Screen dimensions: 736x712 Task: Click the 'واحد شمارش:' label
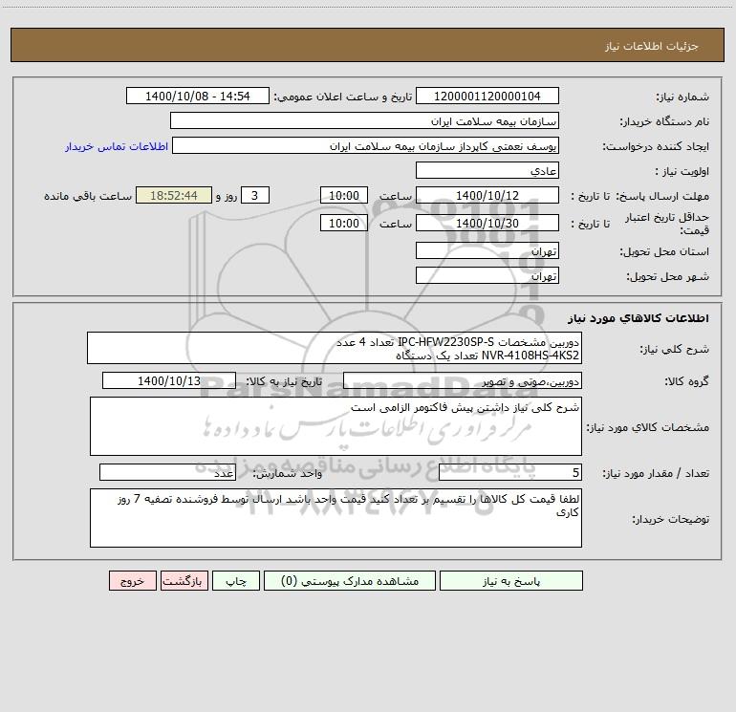[288, 473]
